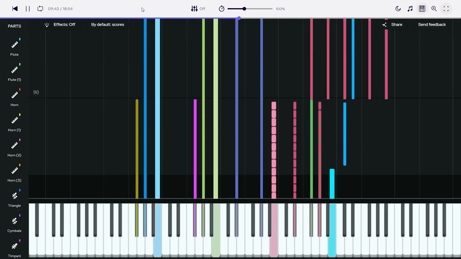Viewport: 461px width, 259px height.
Task: Select the Horn (3) part icon
Action: tap(14, 171)
